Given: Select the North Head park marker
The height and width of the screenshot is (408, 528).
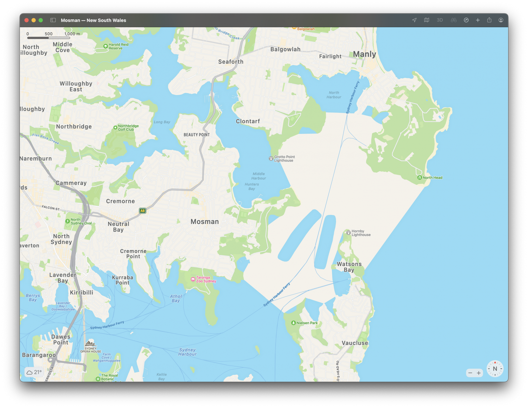Looking at the screenshot, I should [x=419, y=177].
